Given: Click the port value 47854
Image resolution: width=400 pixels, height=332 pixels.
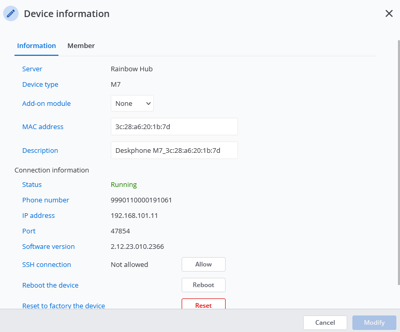Looking at the screenshot, I should pyautogui.click(x=120, y=231).
